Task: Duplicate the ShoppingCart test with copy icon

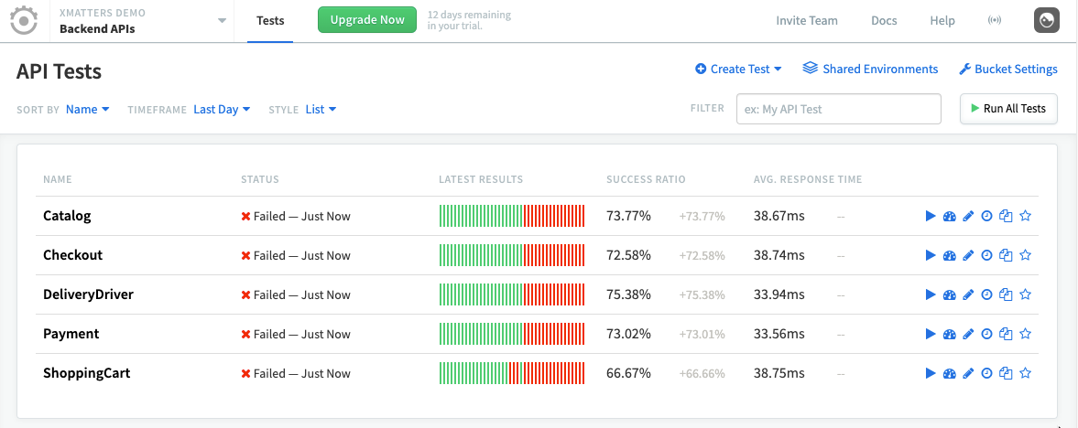Action: pyautogui.click(x=1006, y=374)
